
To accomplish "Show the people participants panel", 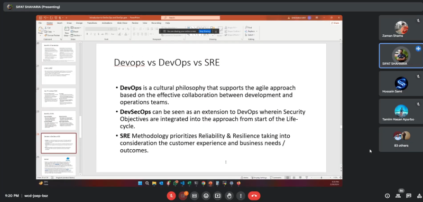I will click(398, 196).
